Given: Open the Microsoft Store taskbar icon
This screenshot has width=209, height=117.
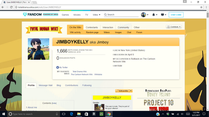Looking at the screenshot, I should (x=86, y=114).
